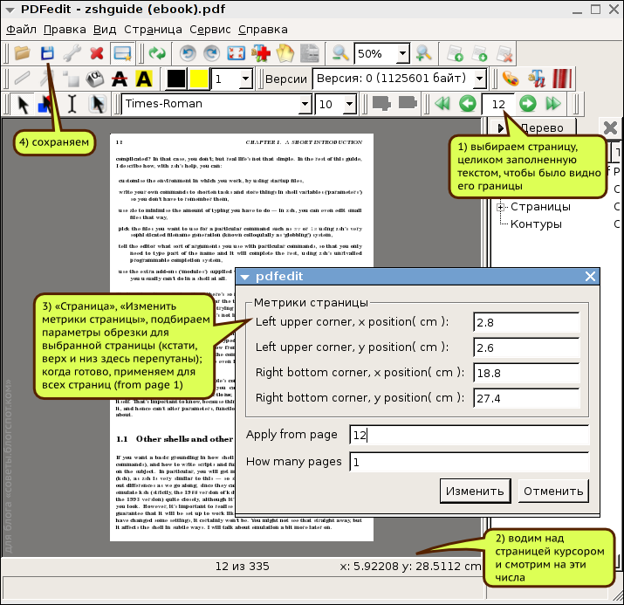Toggle the I-beam text selection mode

coord(72,104)
